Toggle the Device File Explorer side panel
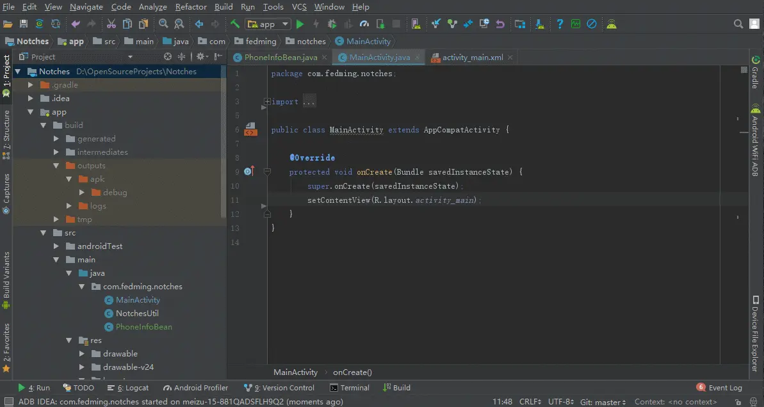Viewport: 764px width, 407px height. click(x=755, y=333)
